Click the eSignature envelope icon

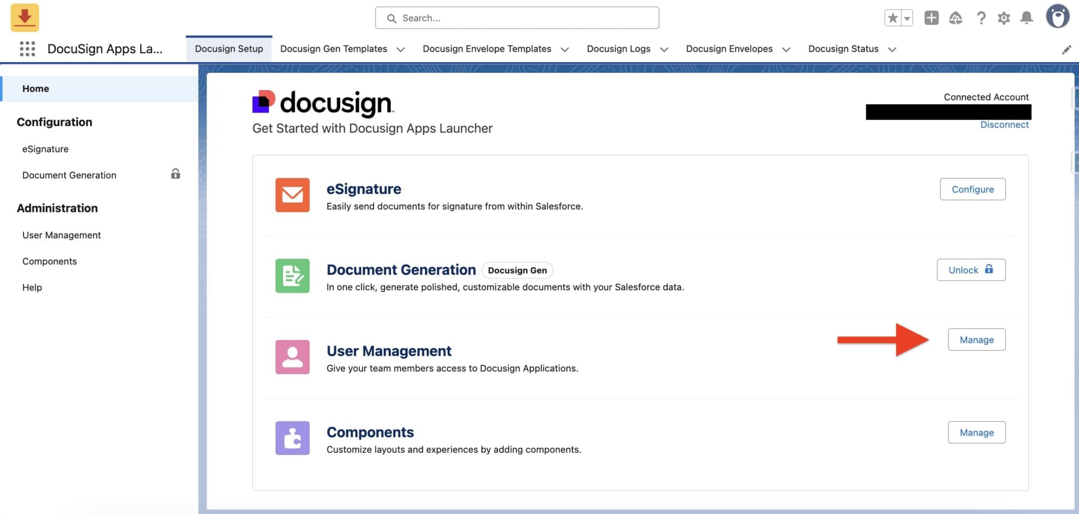point(292,195)
